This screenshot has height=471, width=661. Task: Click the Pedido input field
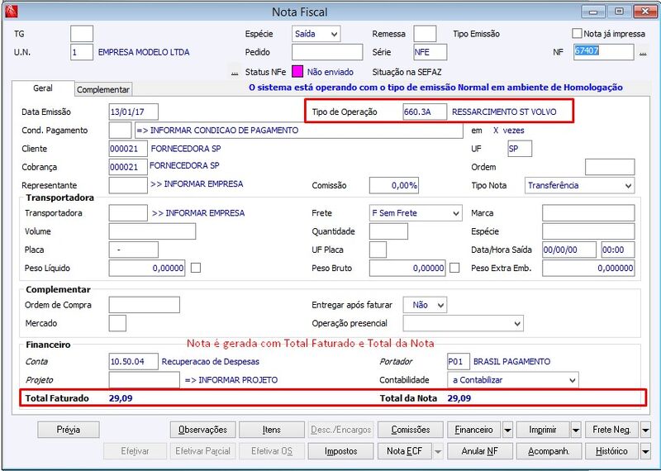click(327, 52)
